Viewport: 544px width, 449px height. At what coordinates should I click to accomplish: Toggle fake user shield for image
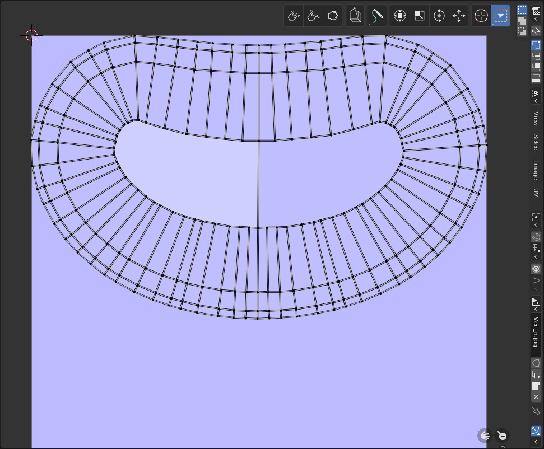[536, 363]
